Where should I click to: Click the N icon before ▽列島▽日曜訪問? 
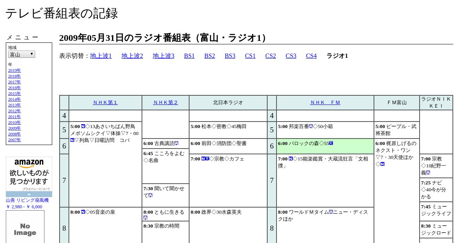[x=72, y=140]
